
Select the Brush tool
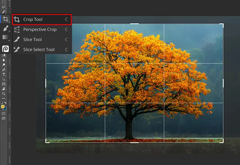(5, 28)
